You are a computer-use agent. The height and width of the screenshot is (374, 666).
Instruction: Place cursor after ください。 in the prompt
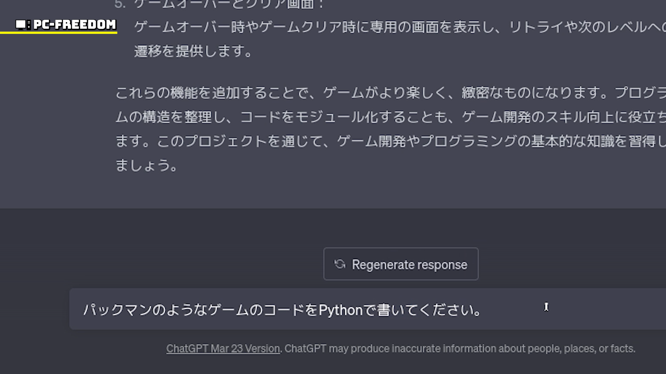[x=483, y=310]
